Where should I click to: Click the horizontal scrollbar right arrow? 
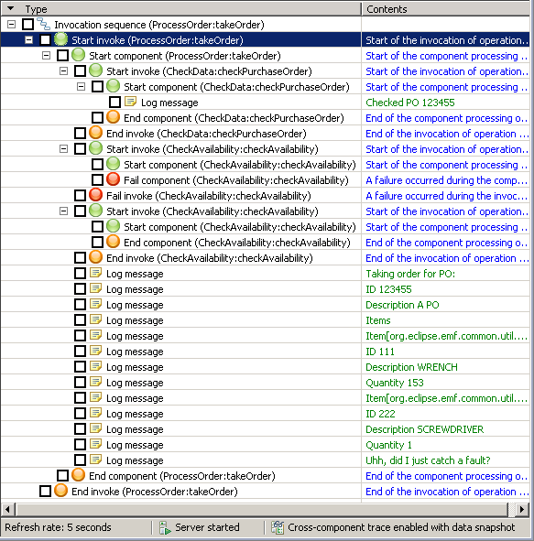pyautogui.click(x=522, y=509)
